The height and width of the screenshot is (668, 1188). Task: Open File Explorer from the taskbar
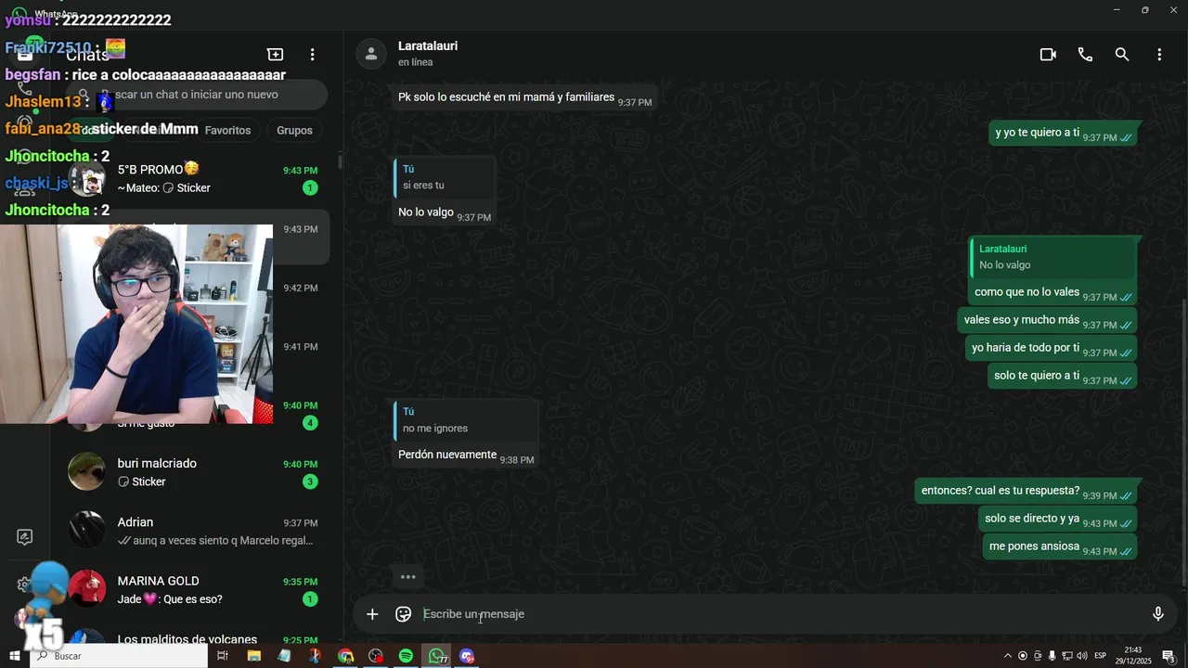254,656
